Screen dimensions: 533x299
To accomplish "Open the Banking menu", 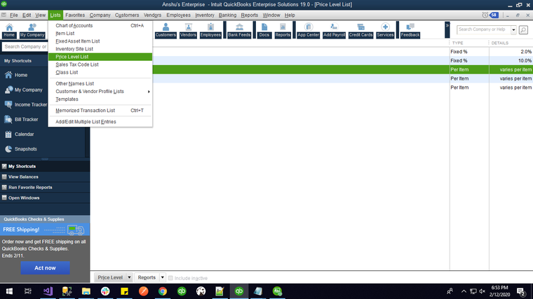I will click(x=227, y=15).
